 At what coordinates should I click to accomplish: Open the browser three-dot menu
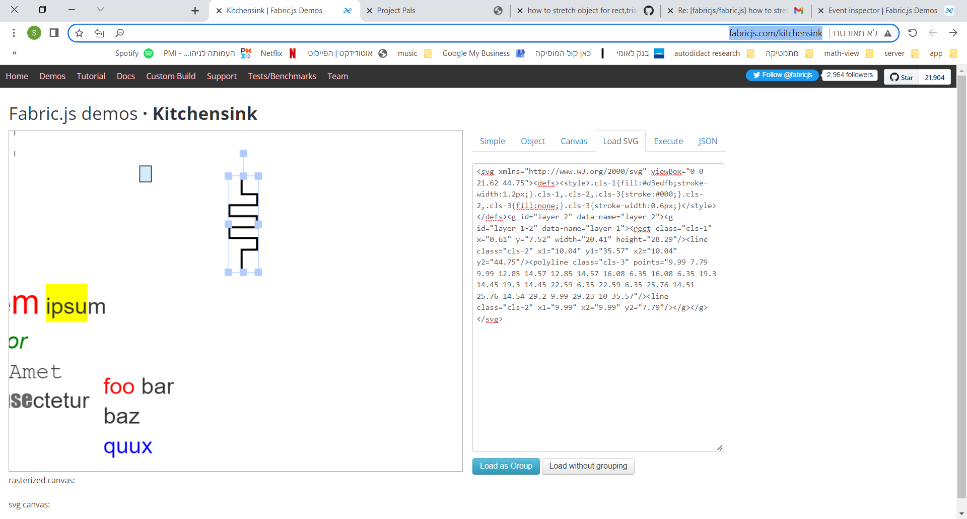[14, 32]
